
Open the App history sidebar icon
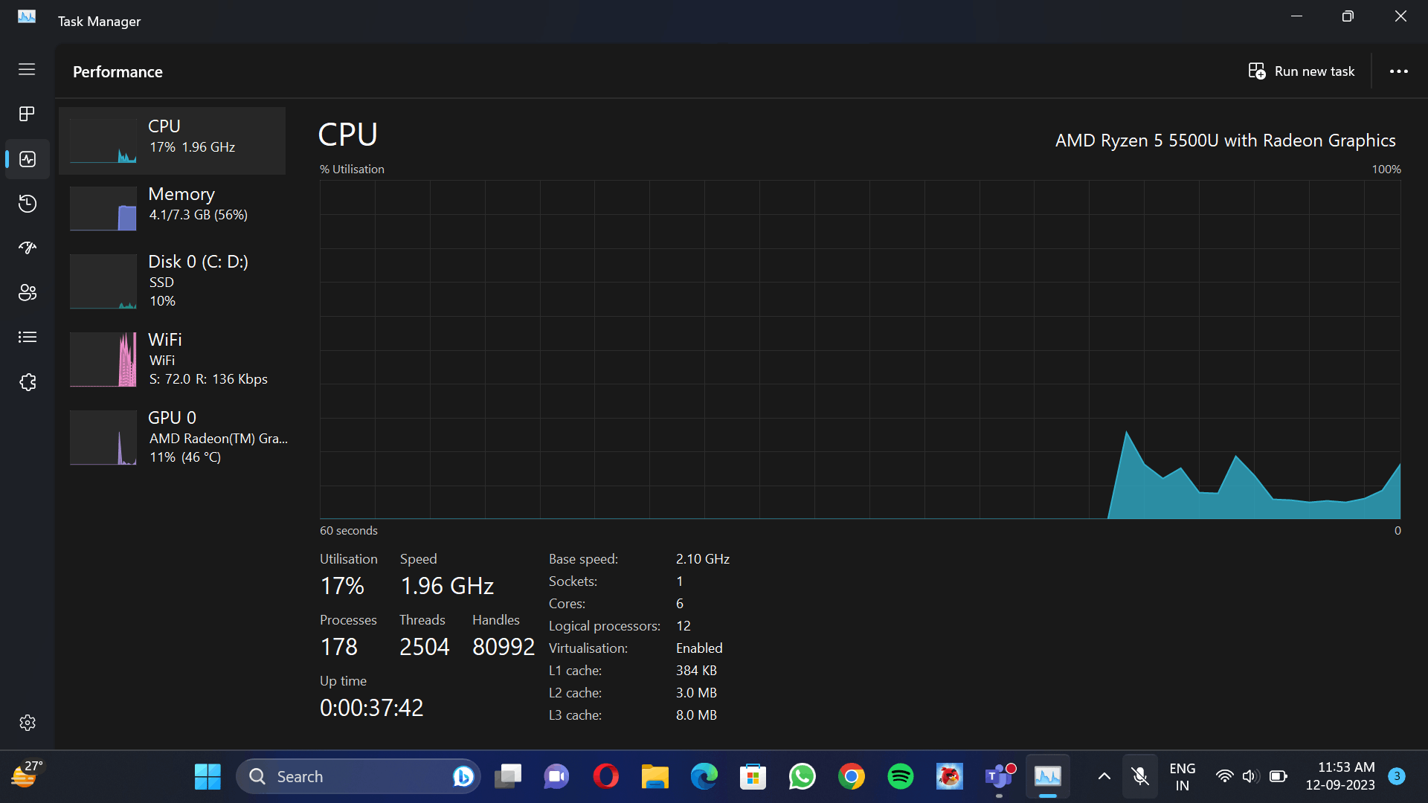27,203
